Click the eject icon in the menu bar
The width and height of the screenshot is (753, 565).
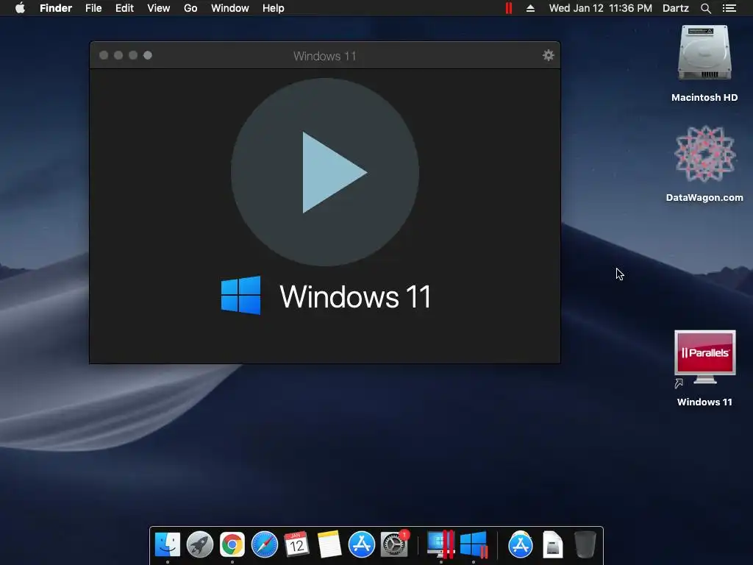531,8
